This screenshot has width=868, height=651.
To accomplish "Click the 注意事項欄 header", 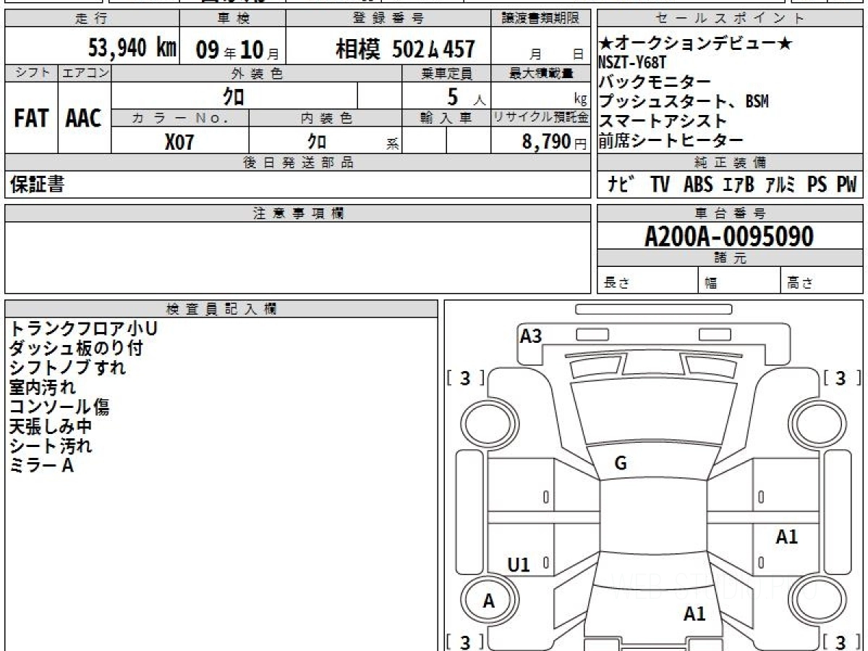I will click(298, 213).
